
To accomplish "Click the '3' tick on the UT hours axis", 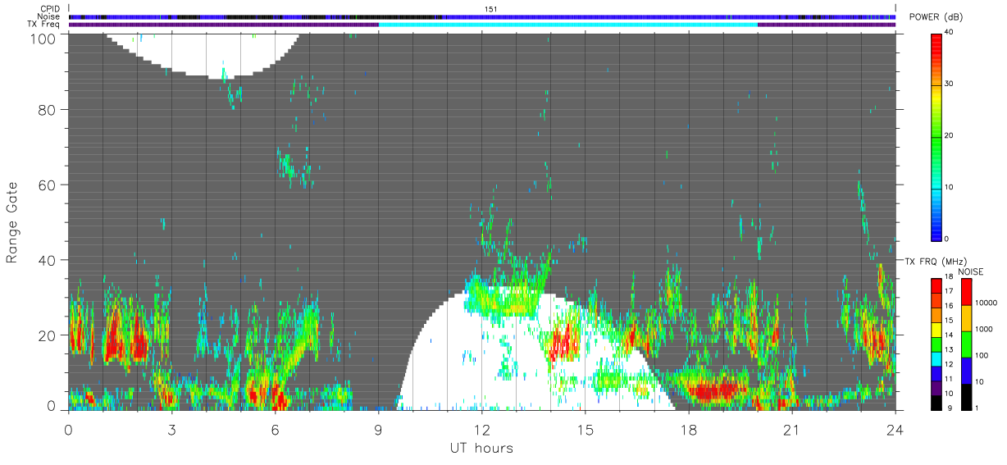I will point(171,430).
